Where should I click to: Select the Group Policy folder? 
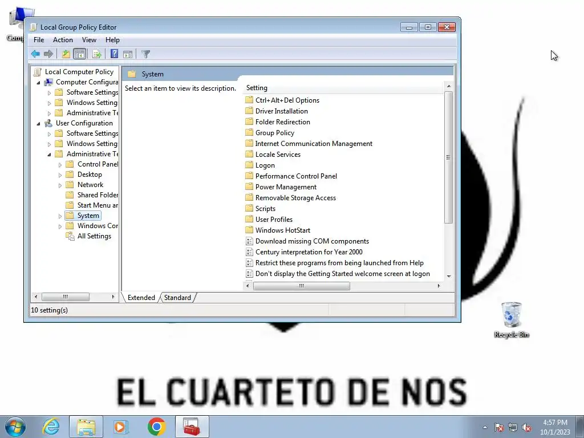(x=274, y=132)
